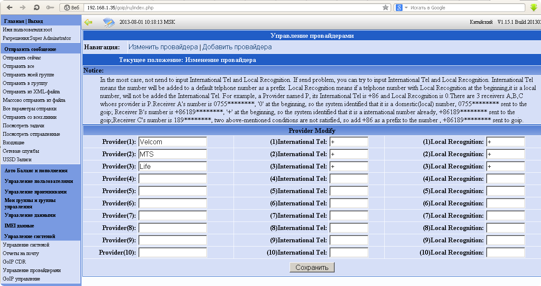Open Посмотреть отправленные
The image size is (541, 286).
(31, 134)
